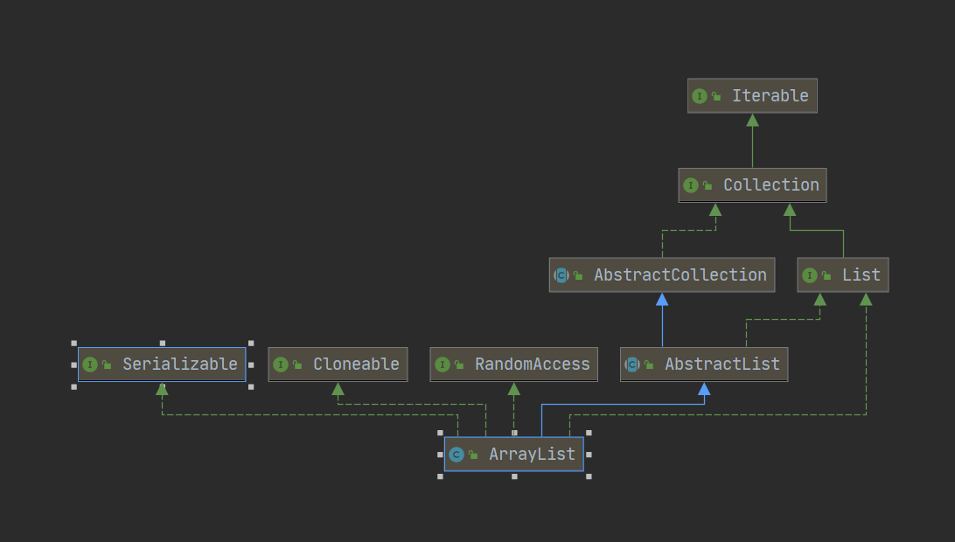
Task: Select the List node label
Action: tap(861, 275)
